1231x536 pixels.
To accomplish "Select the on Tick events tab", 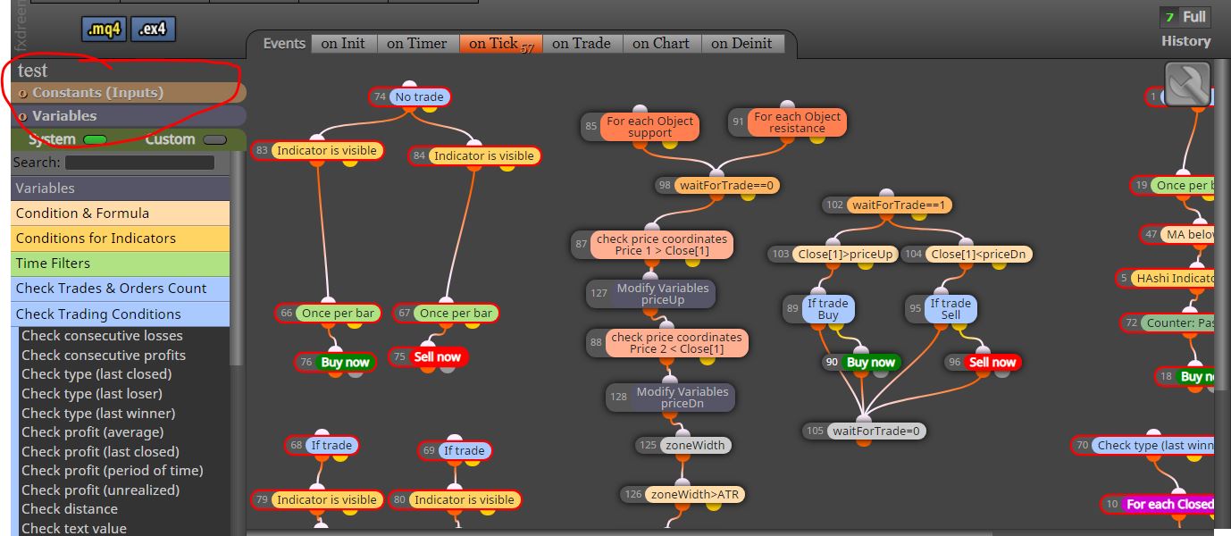I will (500, 43).
